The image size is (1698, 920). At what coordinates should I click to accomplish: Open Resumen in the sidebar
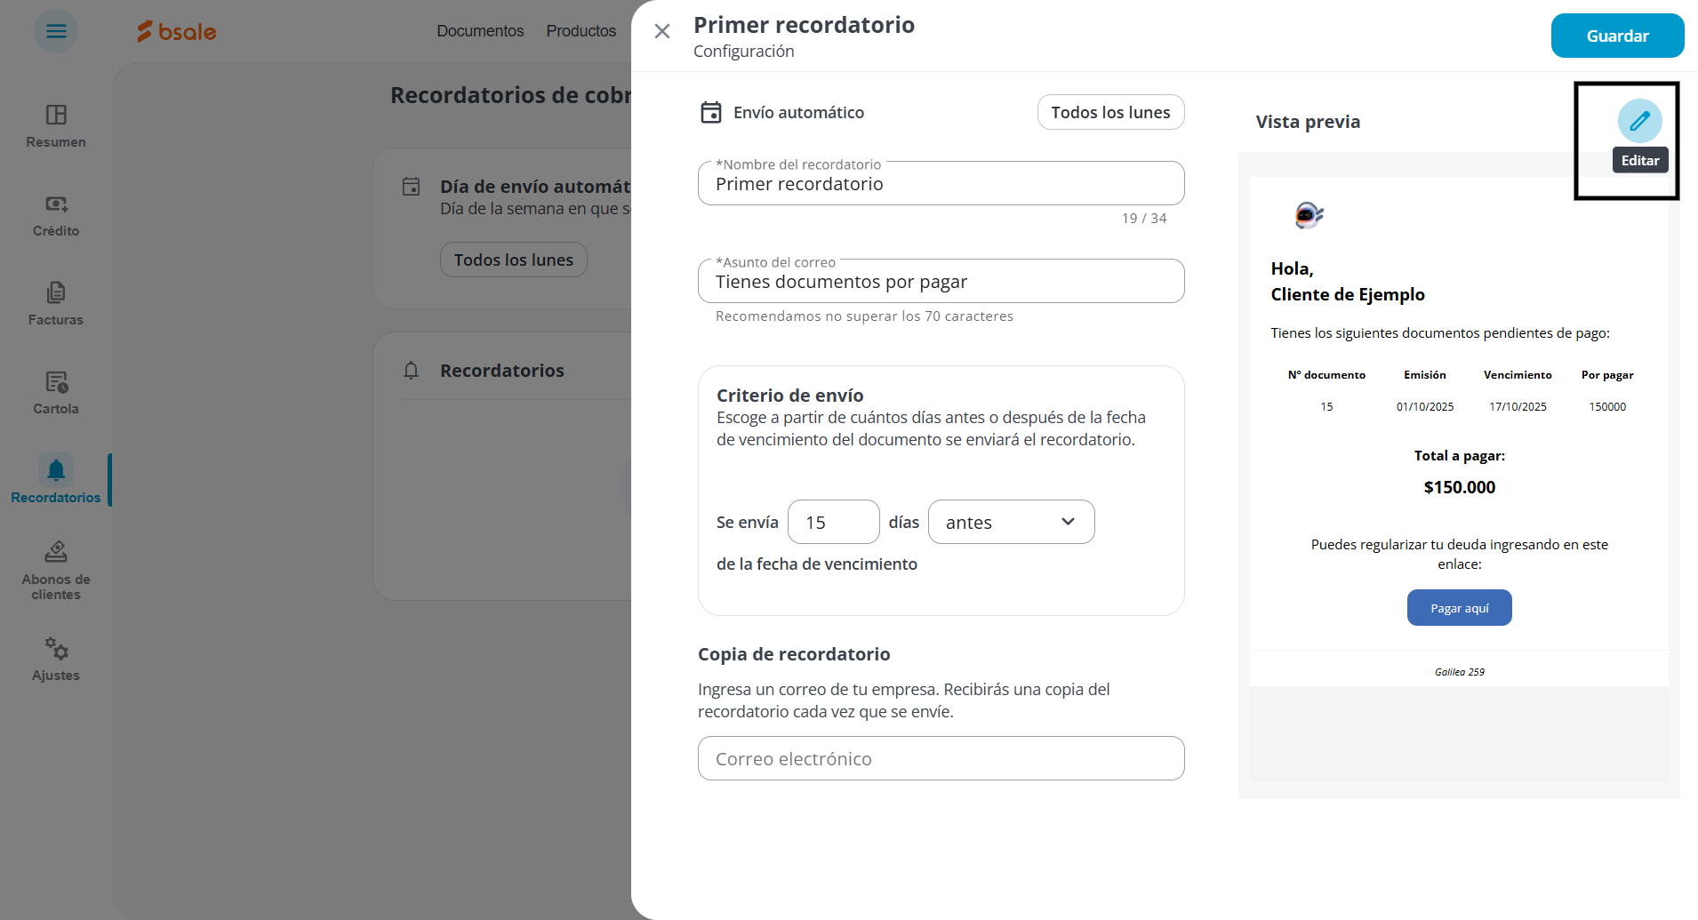pyautogui.click(x=56, y=126)
